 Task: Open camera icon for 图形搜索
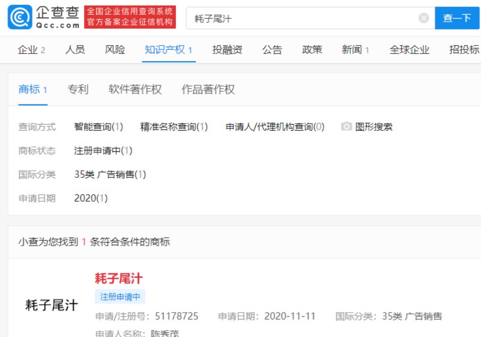click(347, 126)
